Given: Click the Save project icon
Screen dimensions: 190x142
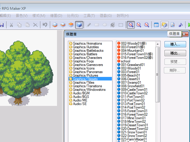Looking at the screenshot, I should pos(2,25).
